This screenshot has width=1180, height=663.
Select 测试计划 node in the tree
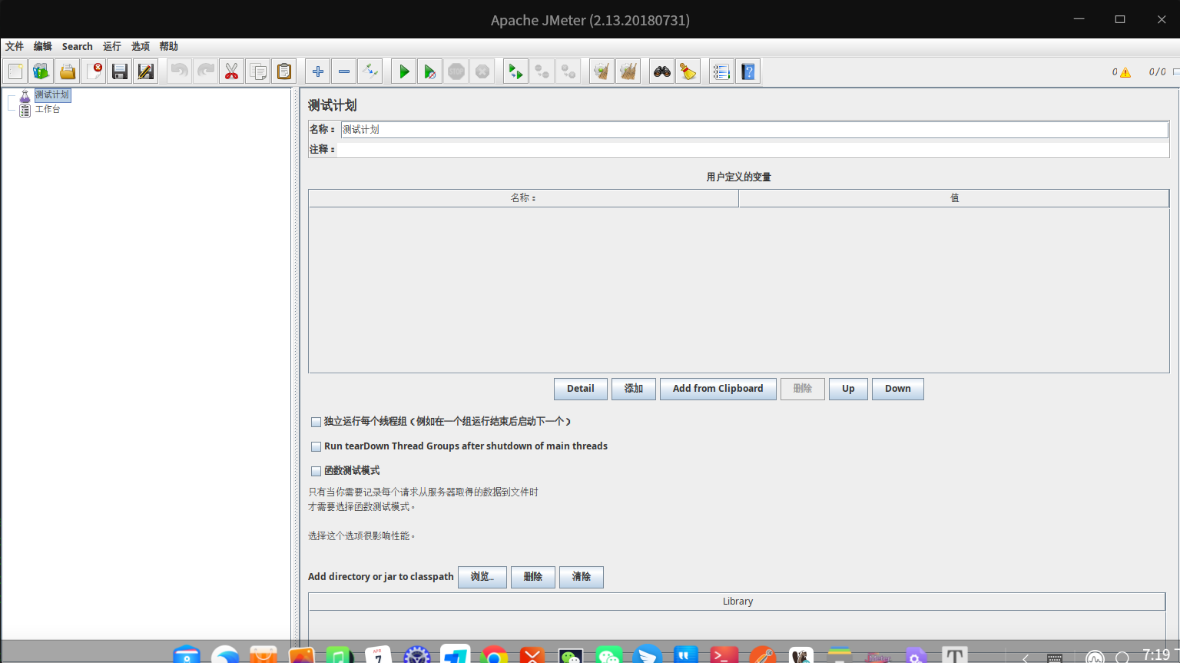click(52, 94)
